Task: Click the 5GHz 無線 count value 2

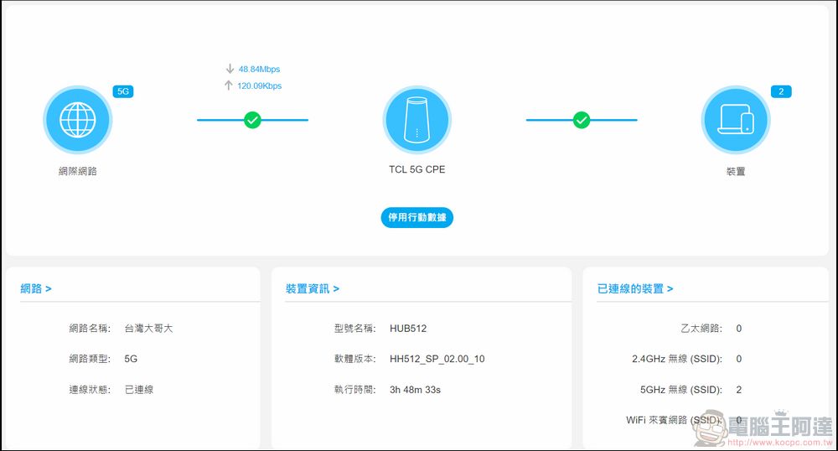Action: 738,390
